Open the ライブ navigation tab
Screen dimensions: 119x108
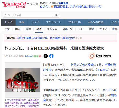[35, 22]
